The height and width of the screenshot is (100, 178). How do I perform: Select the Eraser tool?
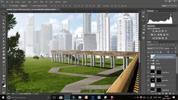tap(4, 48)
